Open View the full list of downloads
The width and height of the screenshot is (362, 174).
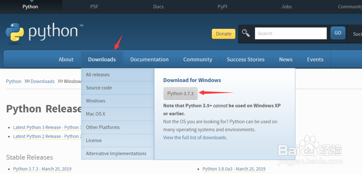[x=195, y=138]
